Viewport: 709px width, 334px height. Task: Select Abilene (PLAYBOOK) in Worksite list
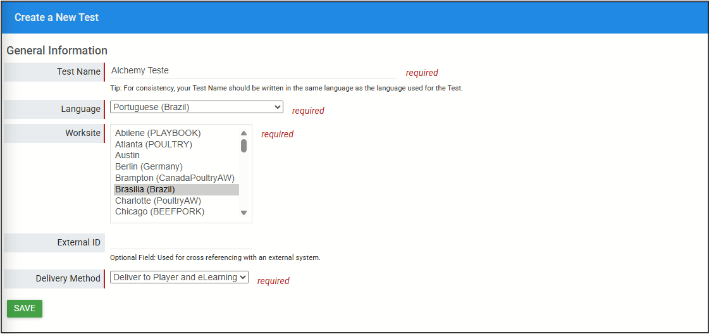(x=158, y=133)
